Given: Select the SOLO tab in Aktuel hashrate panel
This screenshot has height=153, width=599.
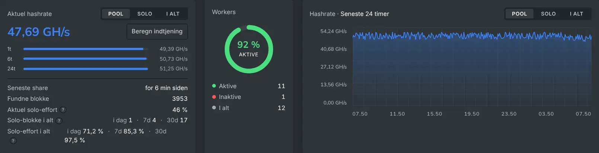Looking at the screenshot, I should pyautogui.click(x=145, y=14).
